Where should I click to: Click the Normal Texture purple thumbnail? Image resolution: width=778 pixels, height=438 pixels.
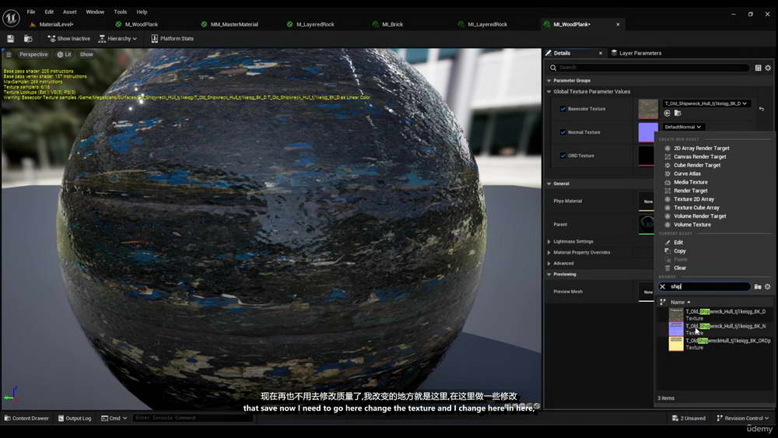tap(647, 133)
